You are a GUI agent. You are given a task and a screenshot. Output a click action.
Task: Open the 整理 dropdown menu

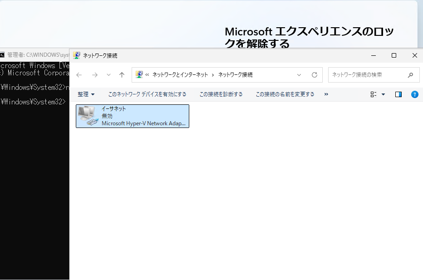point(86,94)
